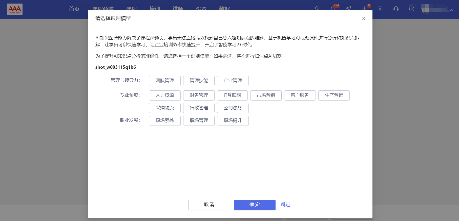Open the downloads arrow icon
The height and width of the screenshot is (221, 459).
coord(364,8)
